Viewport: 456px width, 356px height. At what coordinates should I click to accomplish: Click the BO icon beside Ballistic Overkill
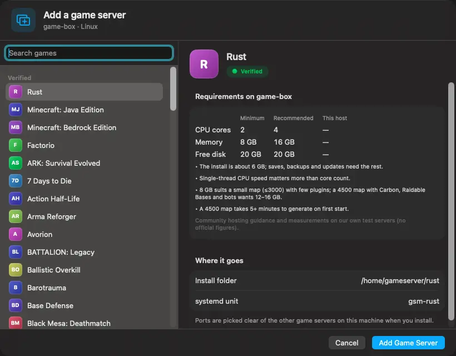pos(16,270)
